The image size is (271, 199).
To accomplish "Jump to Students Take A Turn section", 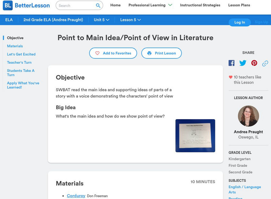I will (21, 73).
